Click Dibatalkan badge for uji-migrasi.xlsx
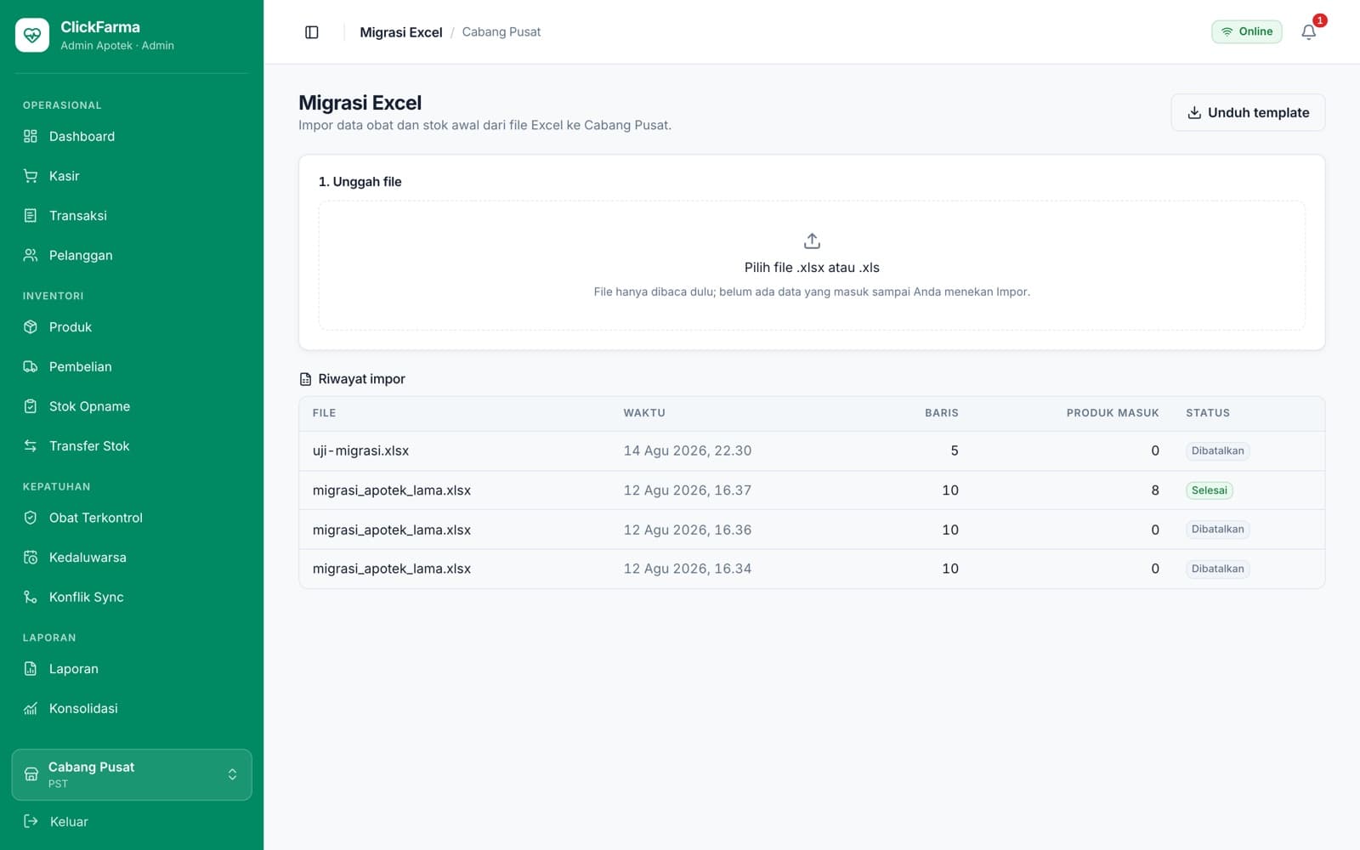1360x850 pixels. [1217, 450]
